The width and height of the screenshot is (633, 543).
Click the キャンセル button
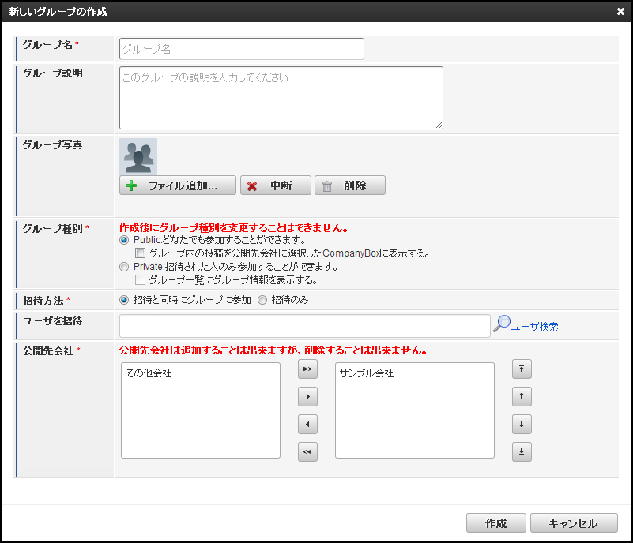click(574, 522)
